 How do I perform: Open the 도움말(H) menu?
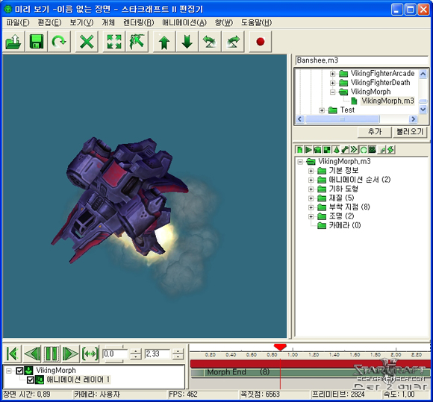256,22
